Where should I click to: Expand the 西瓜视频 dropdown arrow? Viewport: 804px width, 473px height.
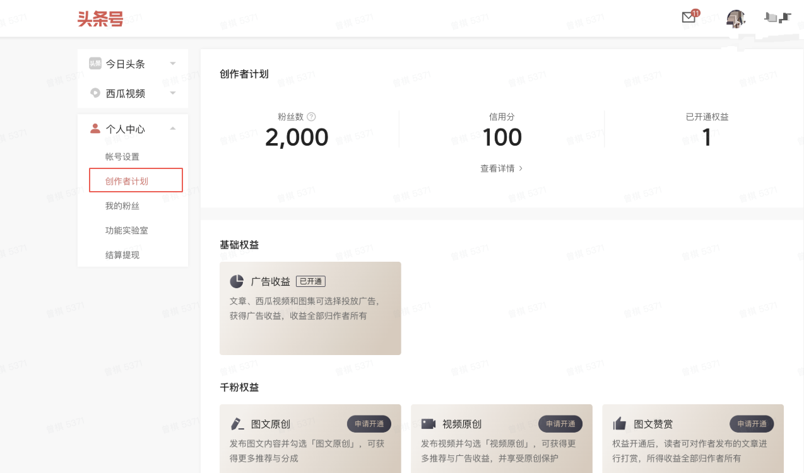pos(173,93)
